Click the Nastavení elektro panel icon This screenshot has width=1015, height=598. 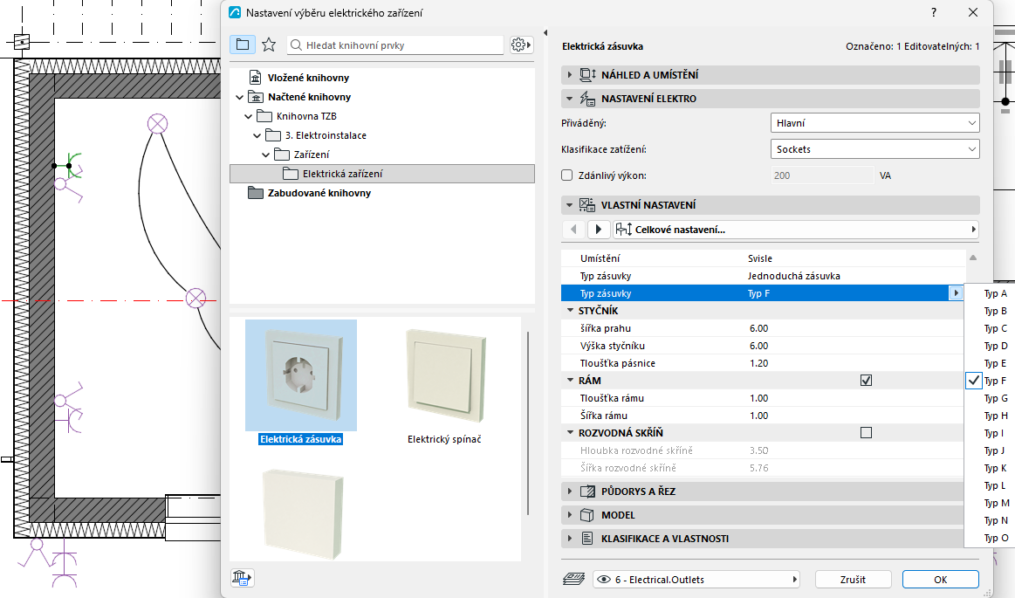pyautogui.click(x=587, y=99)
